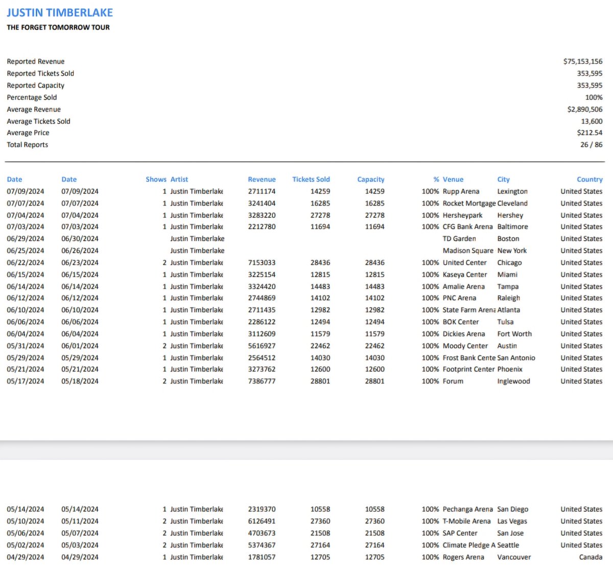Click the TD Garden venue cell
Viewport: 613px width, 570px height.
(x=459, y=239)
